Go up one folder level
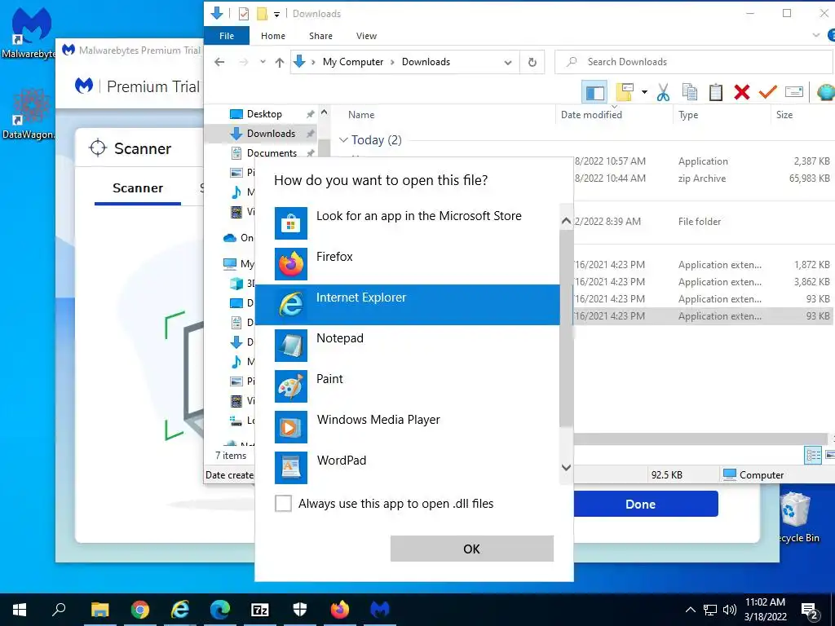 (x=280, y=62)
